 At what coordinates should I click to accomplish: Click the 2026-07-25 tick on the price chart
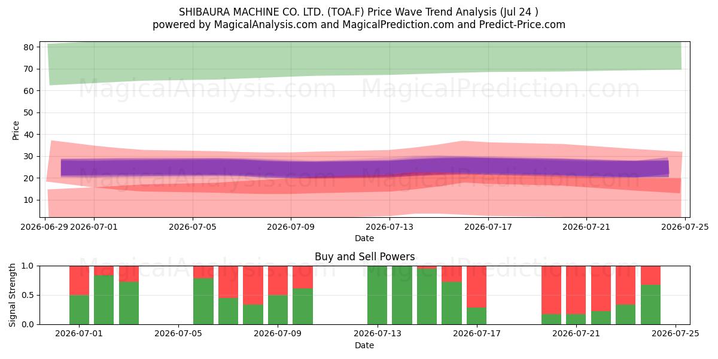684,227
